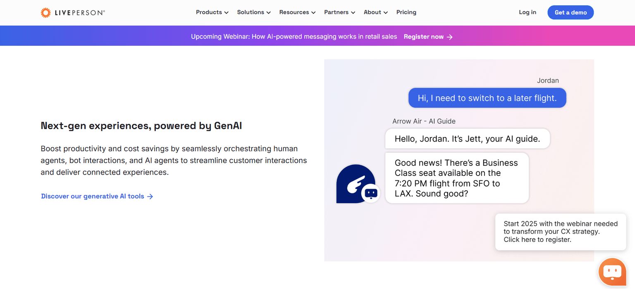635x289 pixels.
Task: Click the Next-gen experiences heading
Action: [x=141, y=126]
